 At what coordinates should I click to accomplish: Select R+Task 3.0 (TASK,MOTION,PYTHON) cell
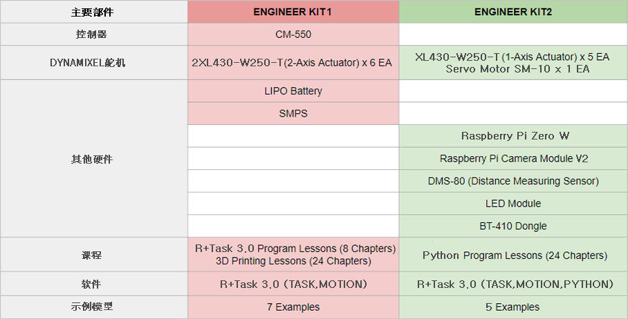coord(513,284)
